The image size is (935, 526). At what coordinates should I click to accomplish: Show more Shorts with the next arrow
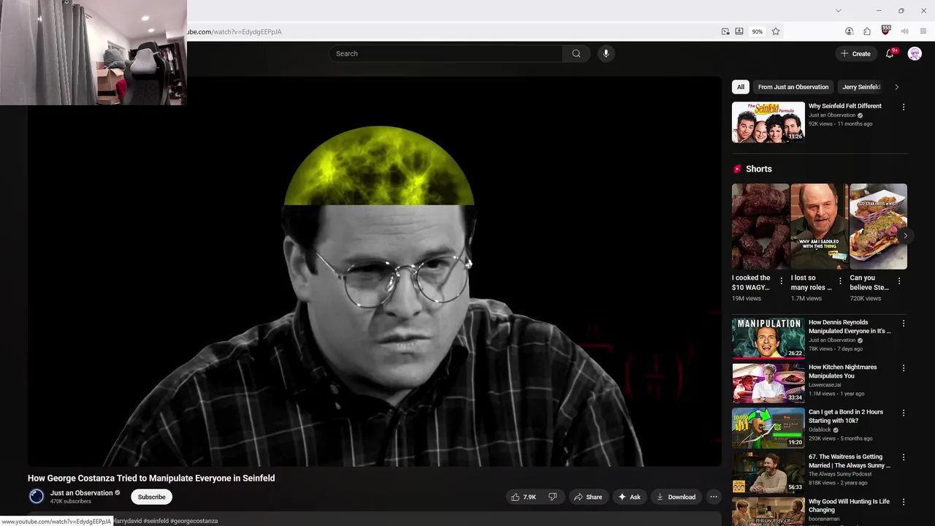905,235
